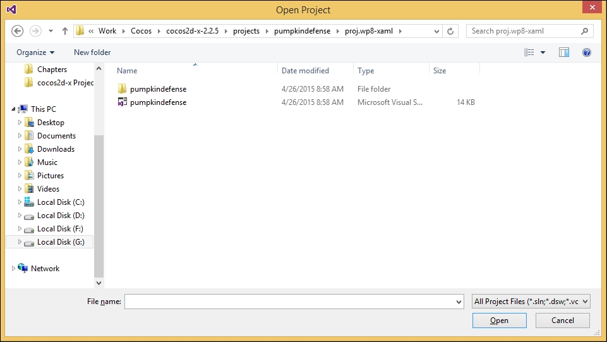Go back with the Back arrow button

pos(18,31)
